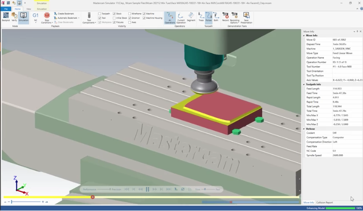This screenshot has width=363, height=211.
Task: Open the Move Info panel options arrow
Action: tap(354, 32)
